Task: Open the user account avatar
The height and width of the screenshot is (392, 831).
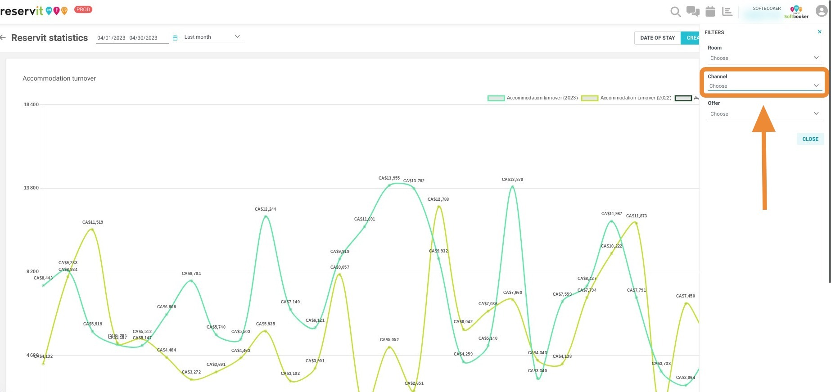Action: 822,11
